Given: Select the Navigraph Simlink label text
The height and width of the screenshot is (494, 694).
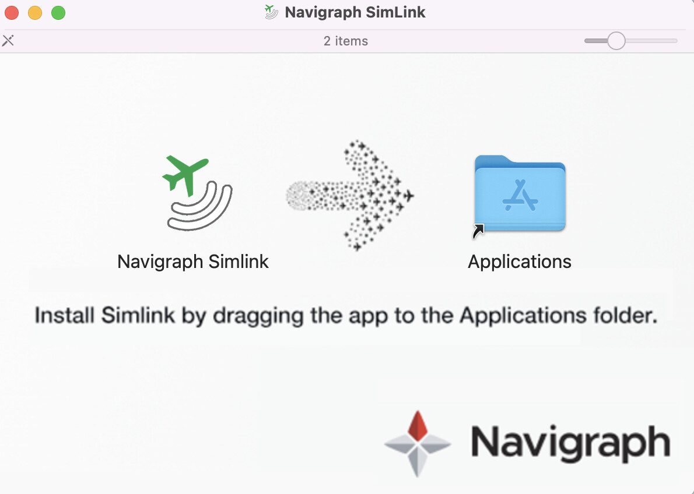Looking at the screenshot, I should pos(192,262).
